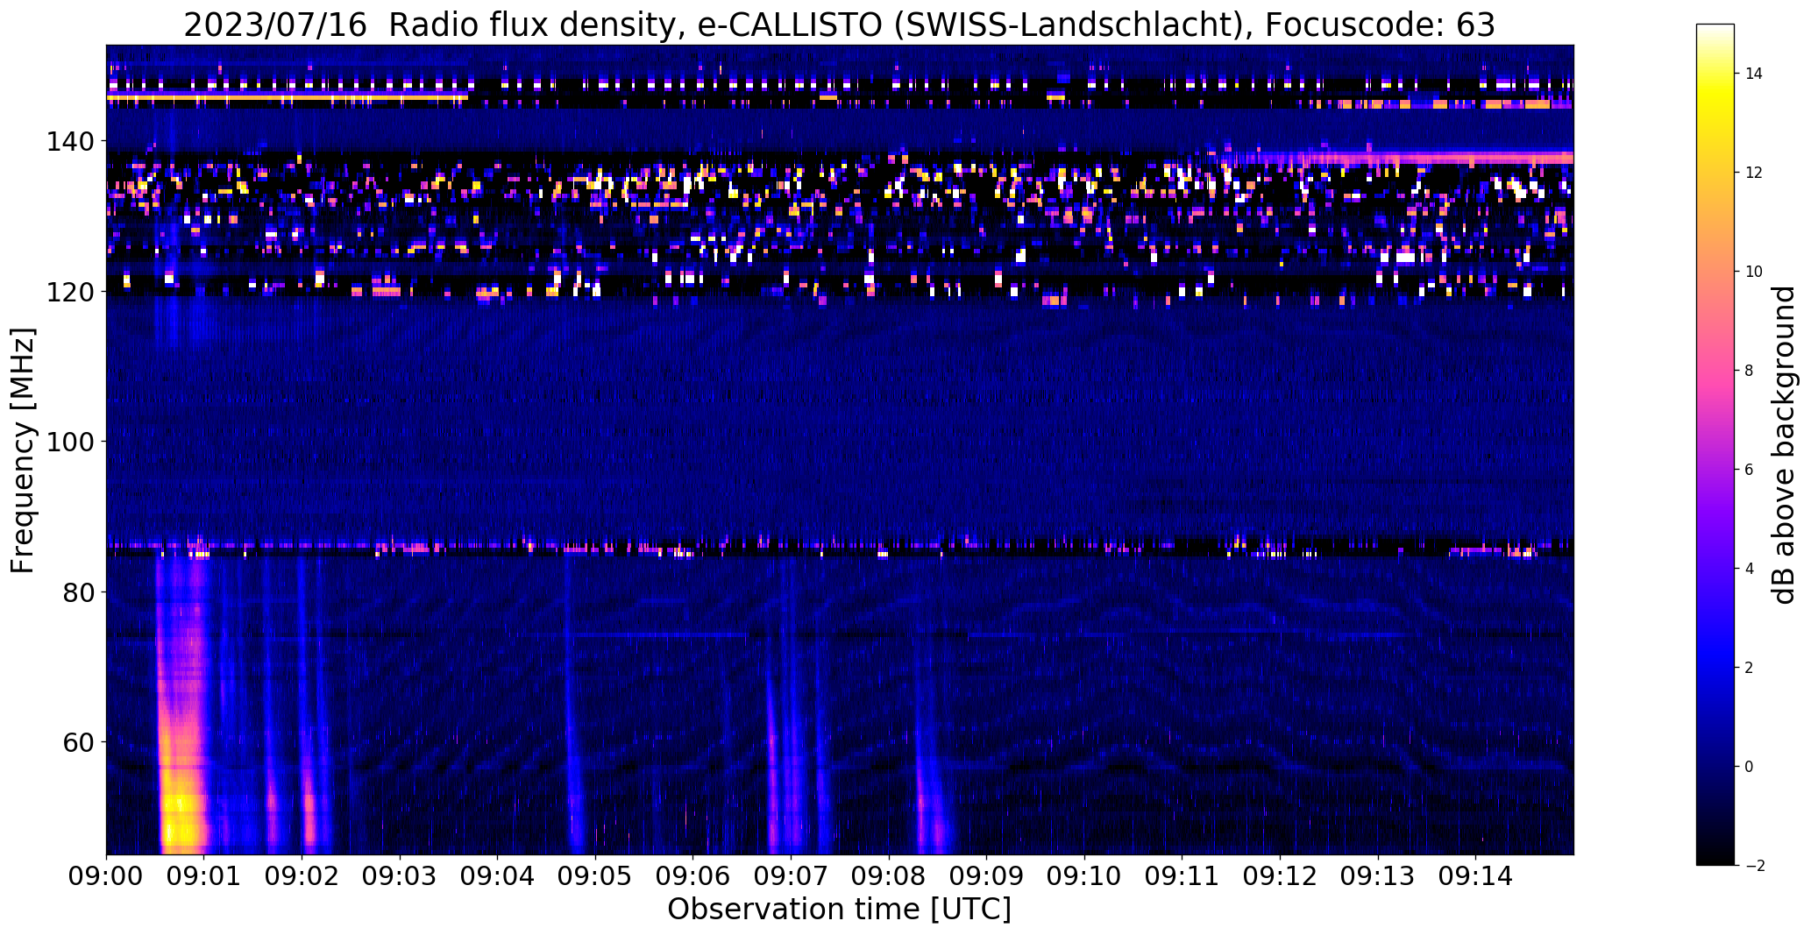Click the 60 frequency tick label
Viewport: 1811px width, 935px height.
[79, 742]
